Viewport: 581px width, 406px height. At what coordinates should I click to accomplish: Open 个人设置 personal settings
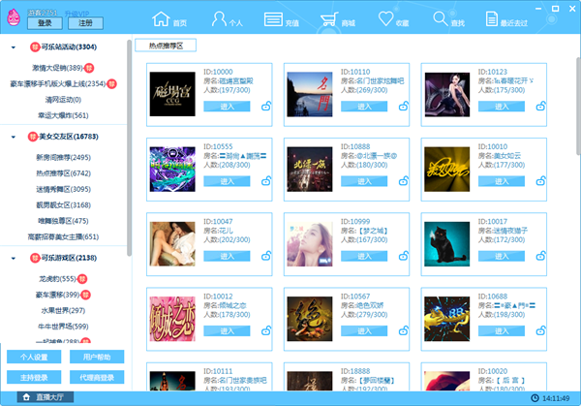click(34, 357)
